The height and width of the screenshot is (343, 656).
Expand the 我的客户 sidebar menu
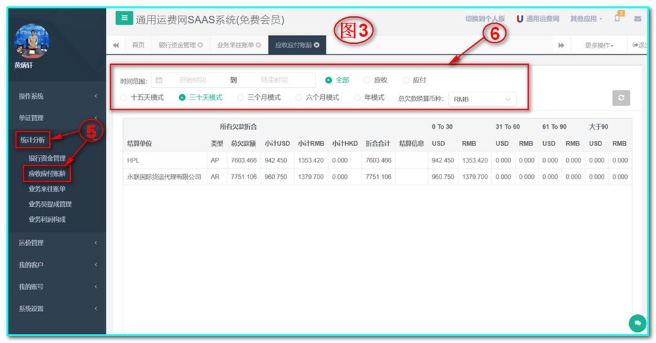pyautogui.click(x=57, y=264)
